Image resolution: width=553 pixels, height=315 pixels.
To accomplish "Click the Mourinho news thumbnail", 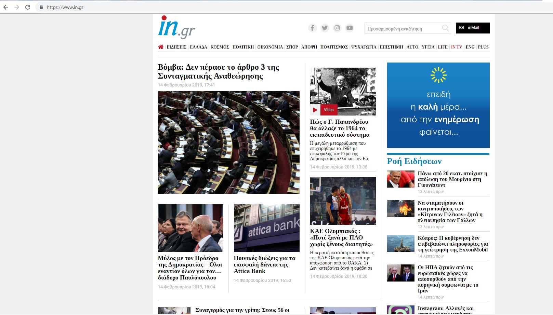I will pos(401,179).
